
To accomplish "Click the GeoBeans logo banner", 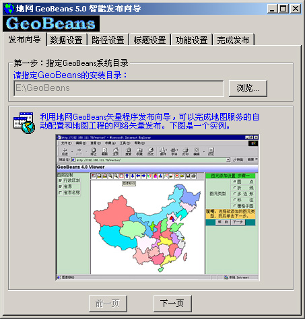I will pos(51,24).
